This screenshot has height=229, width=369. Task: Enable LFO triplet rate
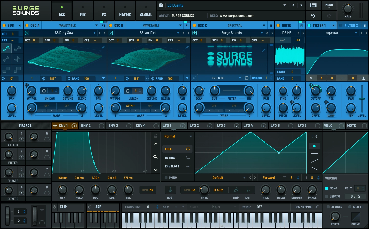236,190
